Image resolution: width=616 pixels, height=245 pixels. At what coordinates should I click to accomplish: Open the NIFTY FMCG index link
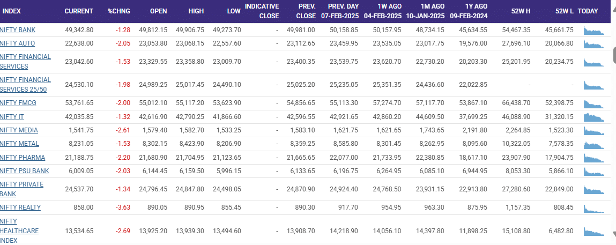(x=18, y=103)
